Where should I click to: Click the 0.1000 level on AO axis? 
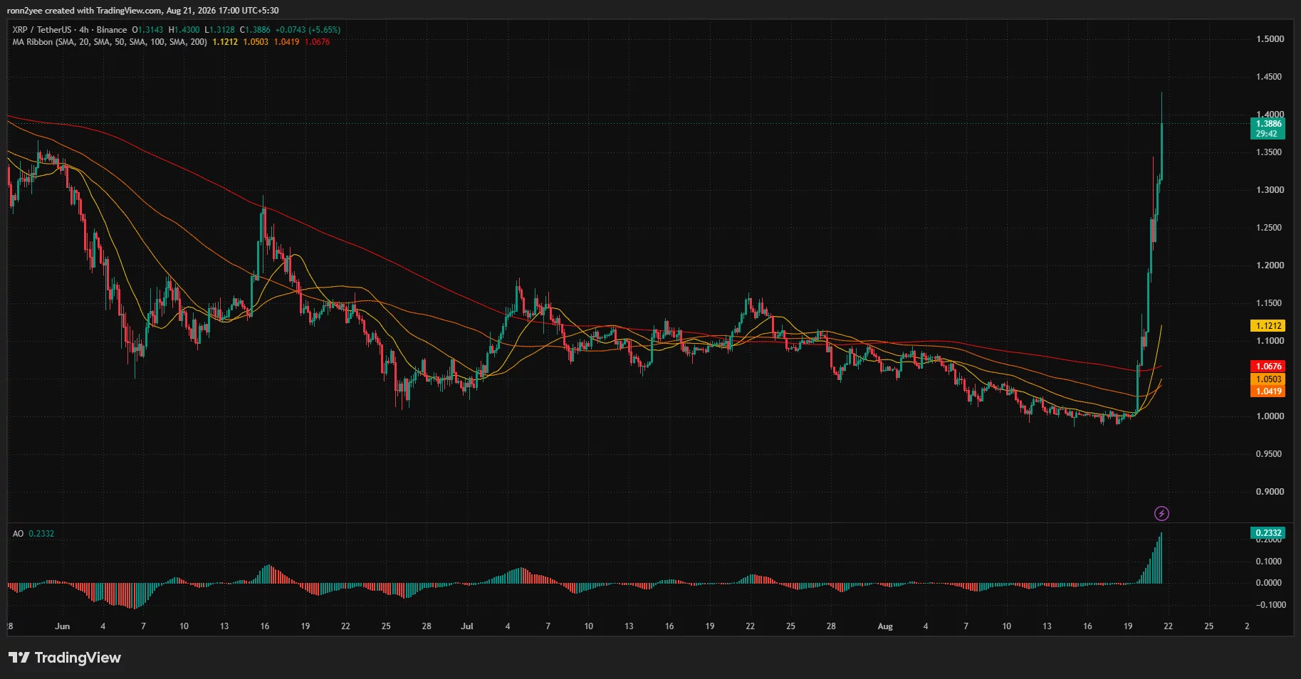click(x=1270, y=562)
